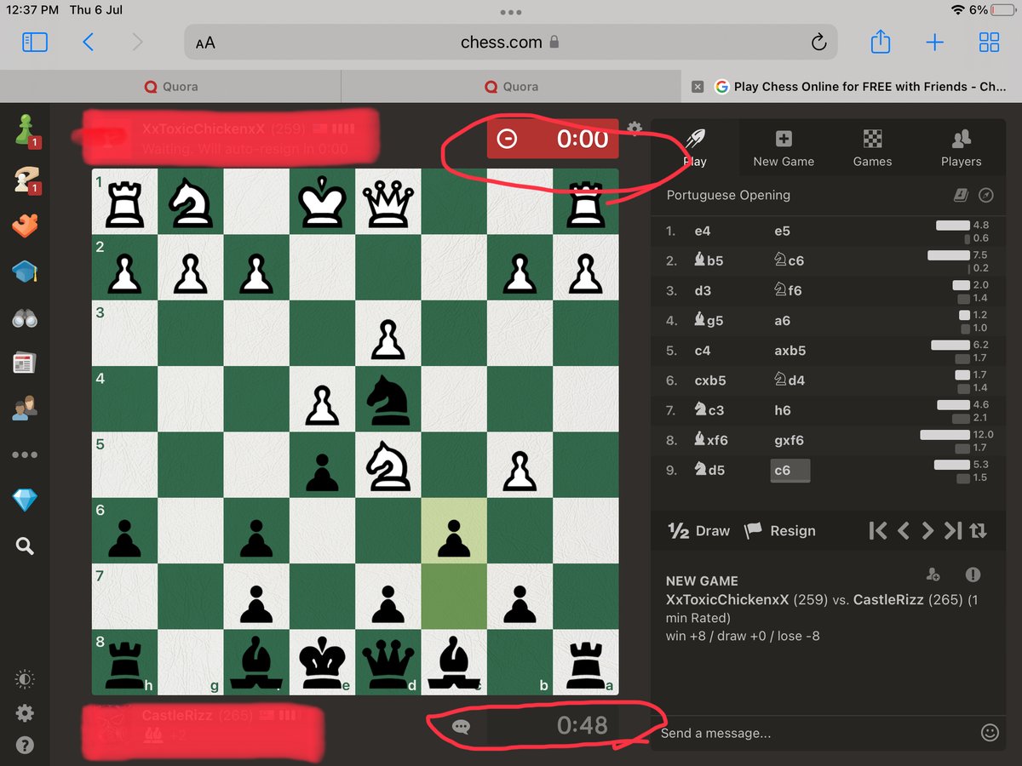Click the Send a message field

[x=815, y=733]
